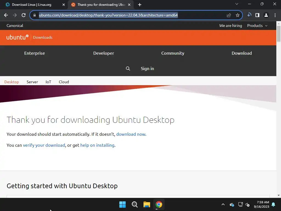Expand the Products dropdown
The height and width of the screenshot is (211, 281).
257,26
